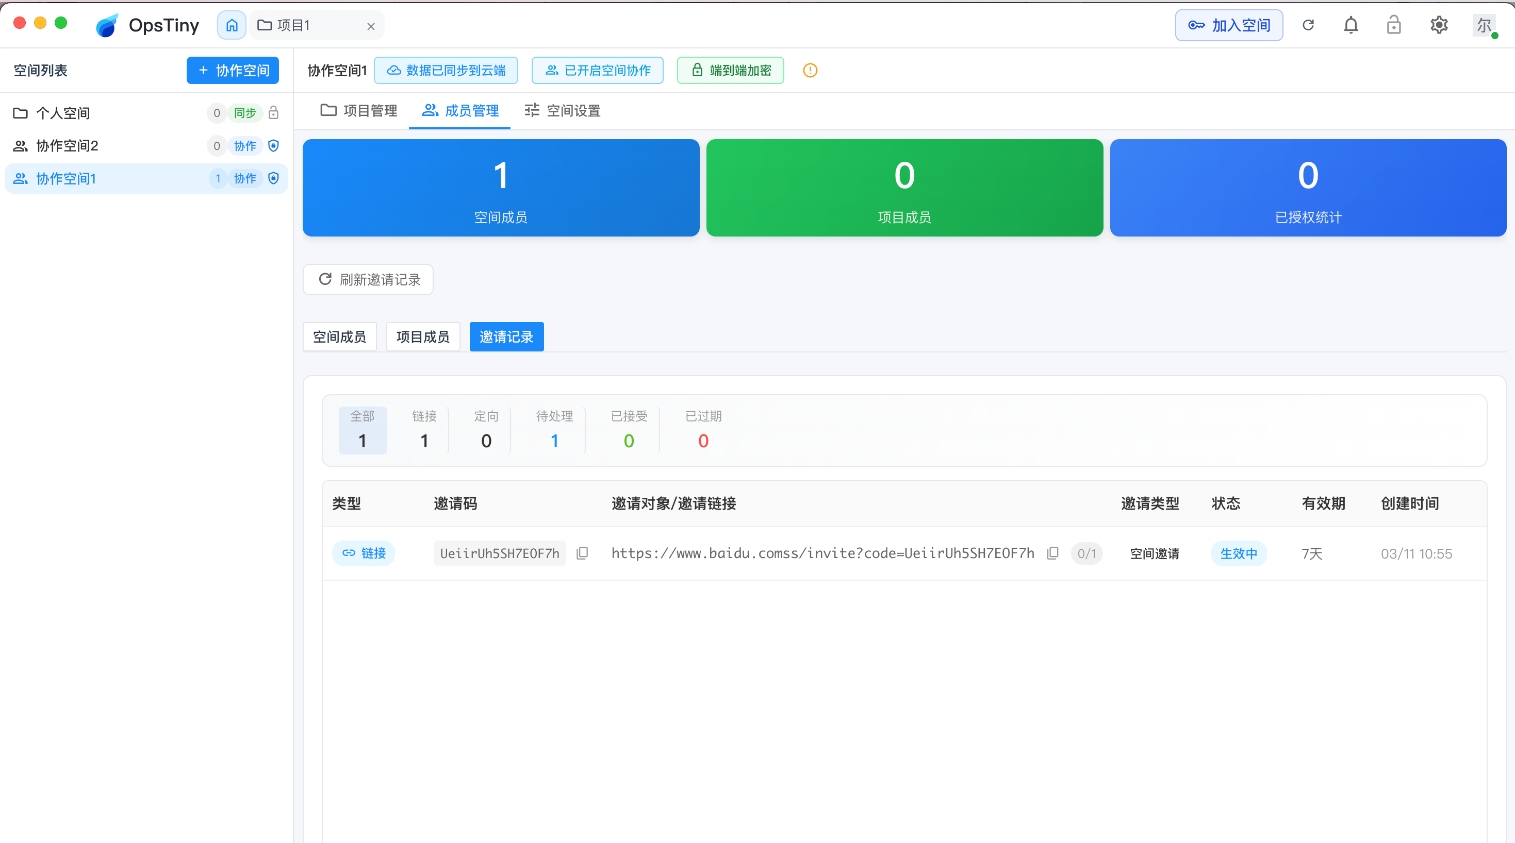
Task: Filter invitations by 已过期
Action: point(703,430)
